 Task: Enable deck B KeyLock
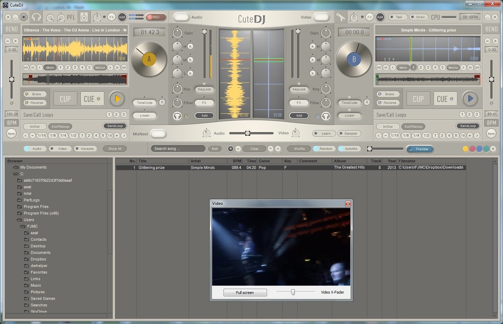(x=299, y=89)
